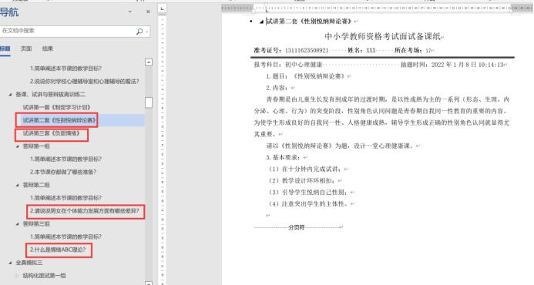This screenshot has height=285, width=534.
Task: Click in the 在文档中搜索 search field
Action: (68, 31)
